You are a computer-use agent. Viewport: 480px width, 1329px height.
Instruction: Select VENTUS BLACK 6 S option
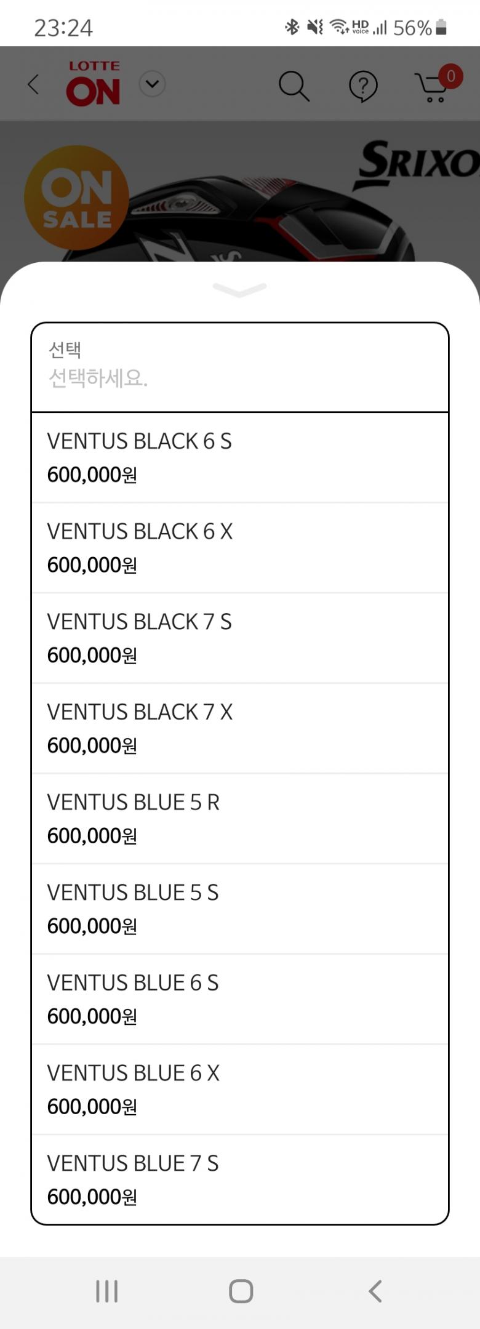240,457
